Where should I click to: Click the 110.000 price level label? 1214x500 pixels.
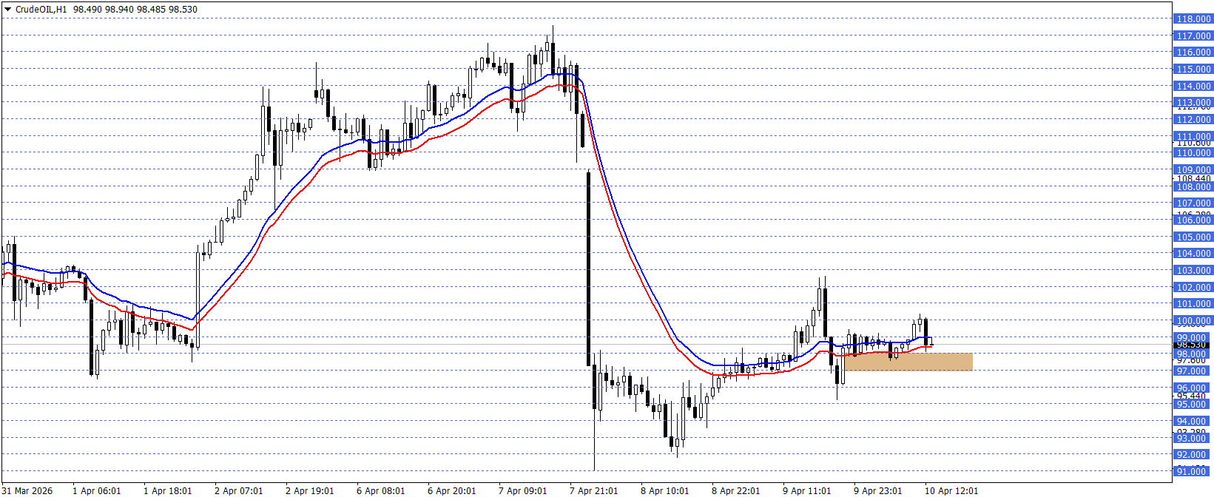[x=1193, y=153]
